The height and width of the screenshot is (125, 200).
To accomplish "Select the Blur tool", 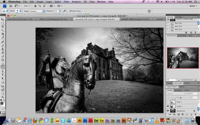I will click(3, 63).
